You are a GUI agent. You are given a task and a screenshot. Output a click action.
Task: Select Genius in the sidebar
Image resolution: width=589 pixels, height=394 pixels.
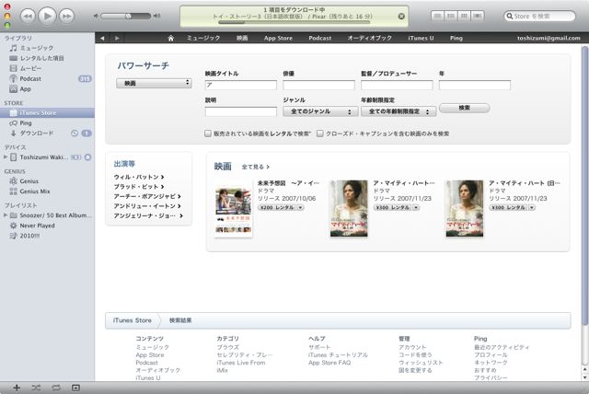[47, 181]
